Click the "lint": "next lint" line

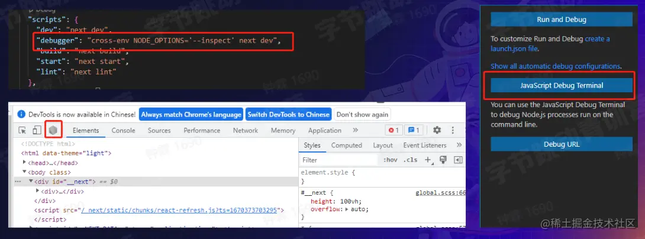[76, 72]
